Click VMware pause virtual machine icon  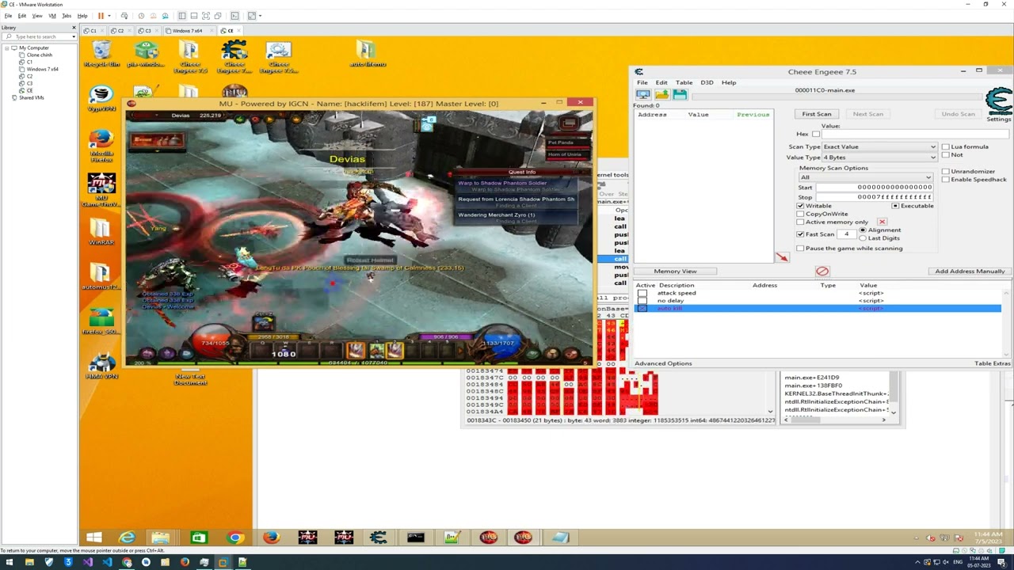(101, 16)
